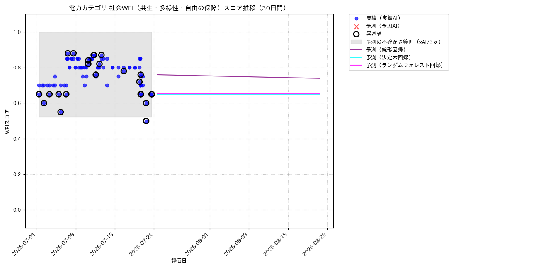Select the legend label 予測（予測AI）
The width and height of the screenshot is (541, 270).
[x=383, y=26]
